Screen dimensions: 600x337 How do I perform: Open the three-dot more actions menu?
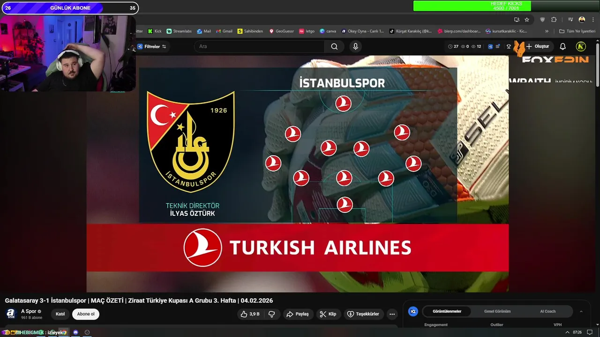[x=392, y=314]
